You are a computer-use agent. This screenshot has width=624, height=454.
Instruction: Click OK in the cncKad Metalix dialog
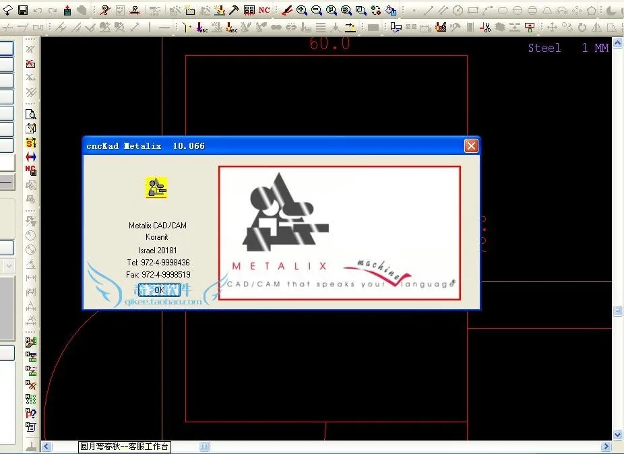(x=159, y=290)
